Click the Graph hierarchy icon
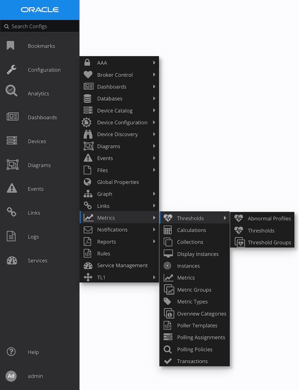Screen dimensions: 299x390 click(88, 194)
